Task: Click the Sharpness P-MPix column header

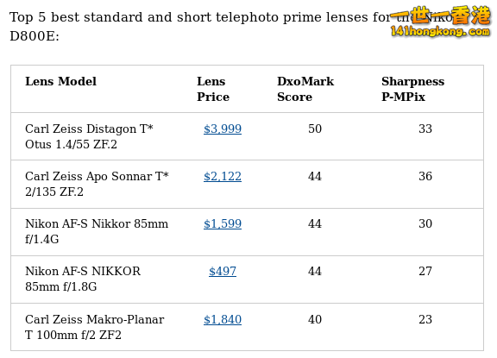Action: (413, 89)
